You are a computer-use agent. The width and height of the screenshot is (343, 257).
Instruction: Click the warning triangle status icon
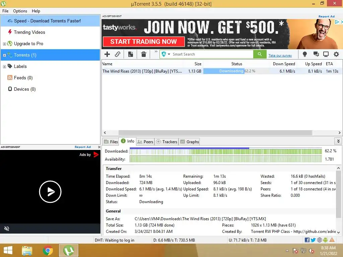332,240
